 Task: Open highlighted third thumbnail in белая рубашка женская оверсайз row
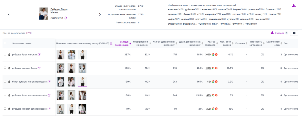point(83,82)
